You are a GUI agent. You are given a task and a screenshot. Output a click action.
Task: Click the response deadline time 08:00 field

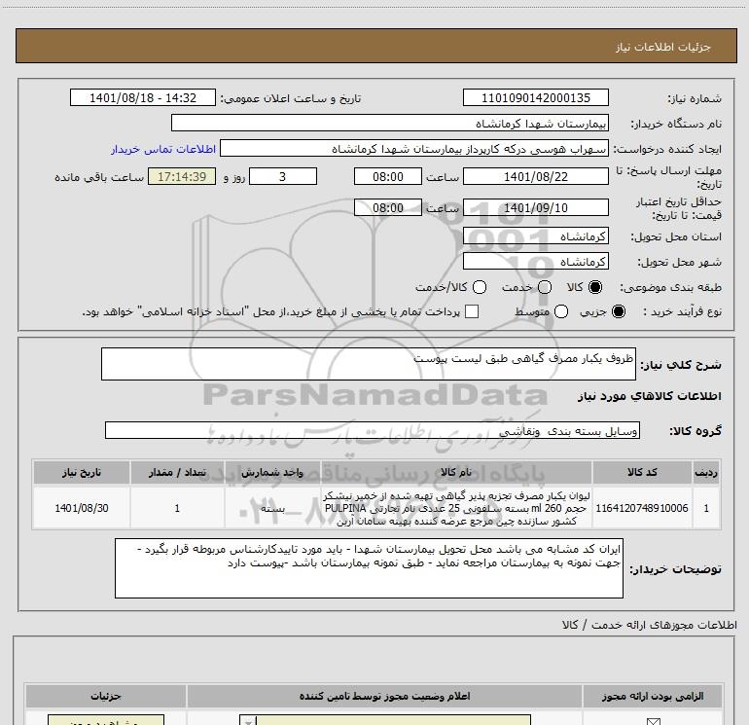tap(388, 176)
